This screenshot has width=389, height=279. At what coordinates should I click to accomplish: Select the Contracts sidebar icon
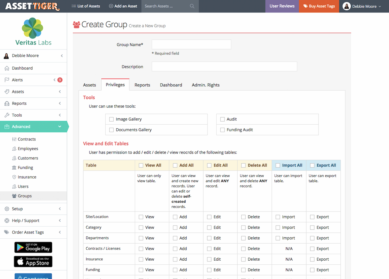(x=14, y=139)
